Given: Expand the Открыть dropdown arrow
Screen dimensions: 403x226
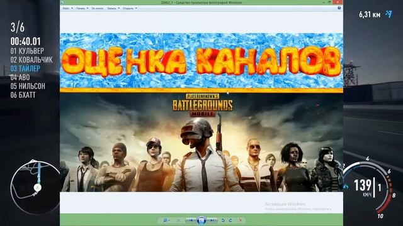Looking at the screenshot, I should pos(136,8).
